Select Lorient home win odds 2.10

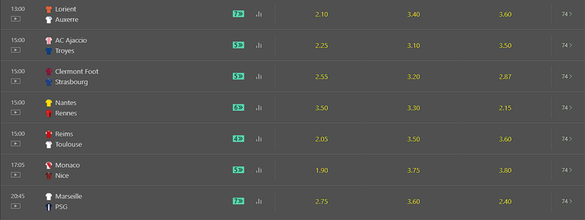coord(322,15)
